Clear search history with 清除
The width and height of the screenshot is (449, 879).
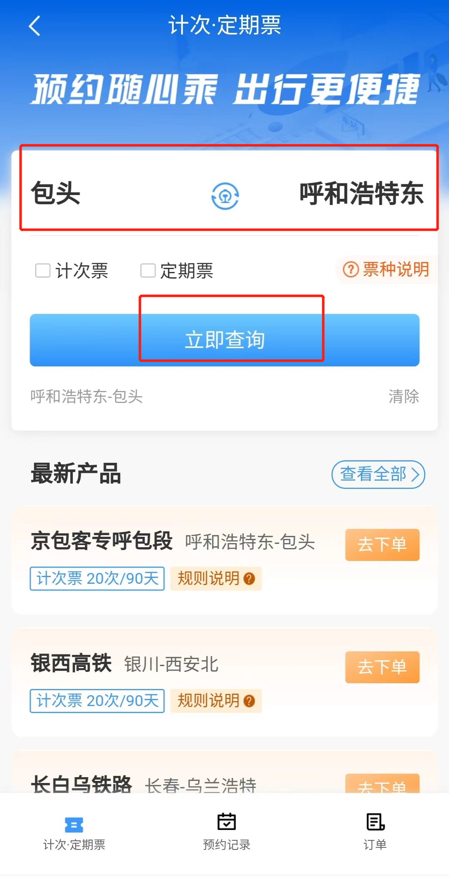pos(403,396)
